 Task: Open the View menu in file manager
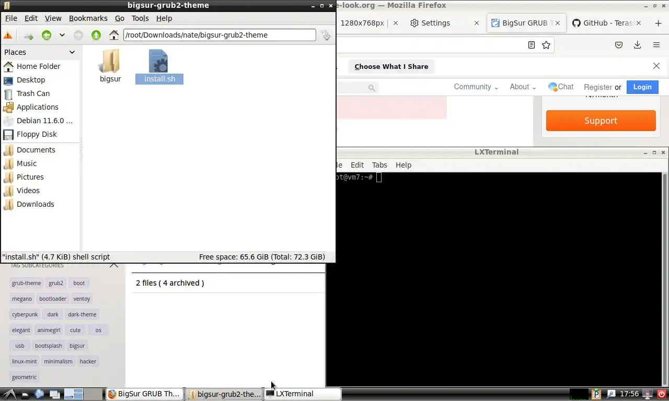point(53,18)
